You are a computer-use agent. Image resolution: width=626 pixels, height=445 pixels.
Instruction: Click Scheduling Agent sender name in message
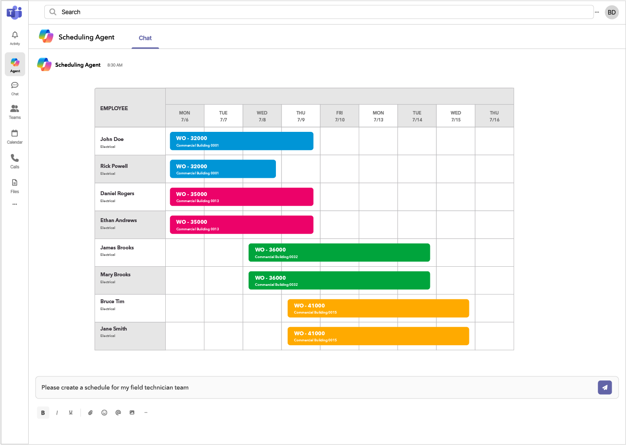78,65
